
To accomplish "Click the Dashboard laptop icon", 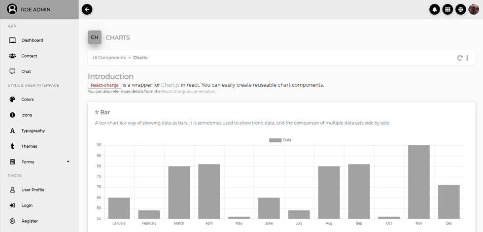I will [12, 40].
